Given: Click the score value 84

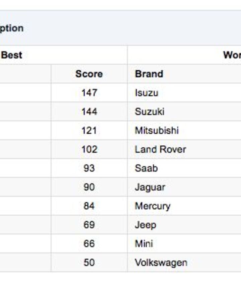Looking at the screenshot, I should [89, 206].
